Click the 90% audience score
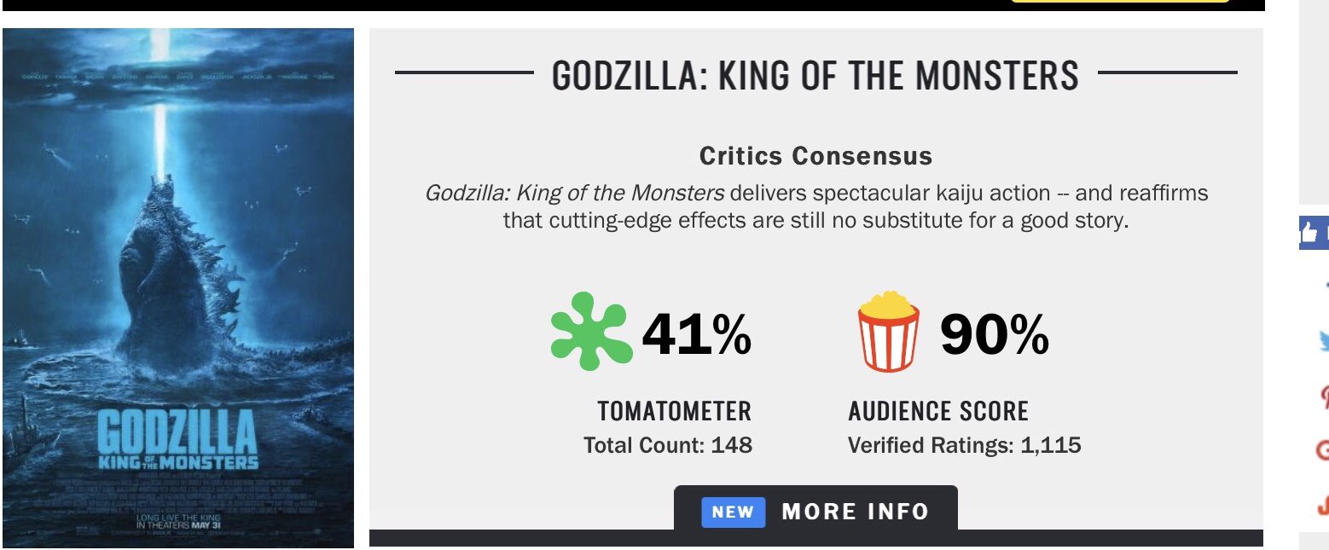This screenshot has height=550, width=1329. (994, 334)
